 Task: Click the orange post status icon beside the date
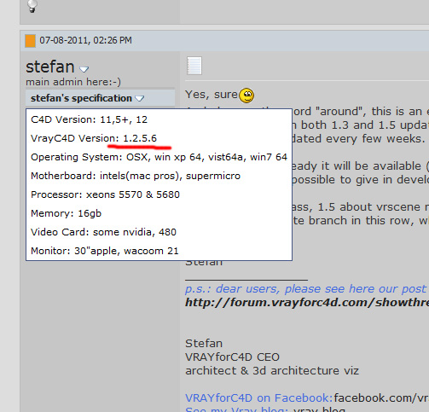(30, 41)
